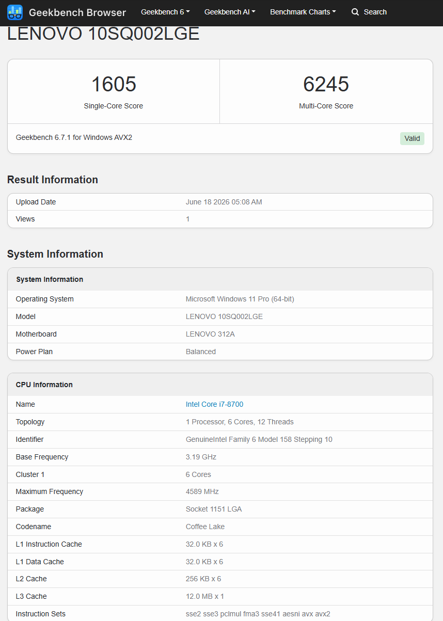The height and width of the screenshot is (621, 443).
Task: Select the Balanced power plan value
Action: pyautogui.click(x=201, y=352)
